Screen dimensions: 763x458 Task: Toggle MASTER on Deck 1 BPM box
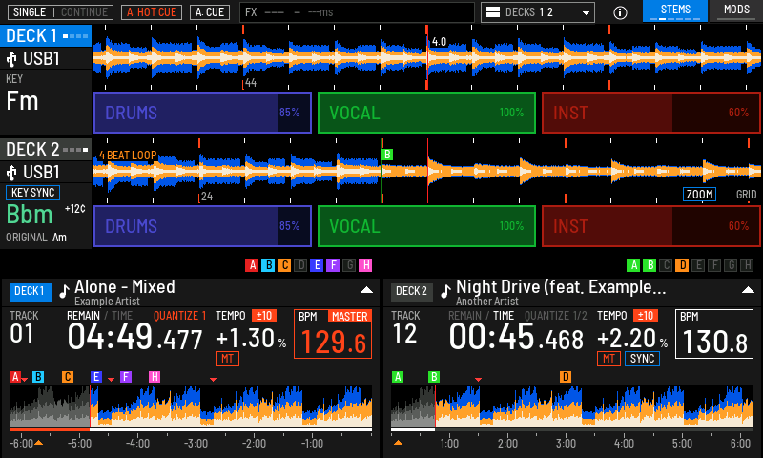349,317
